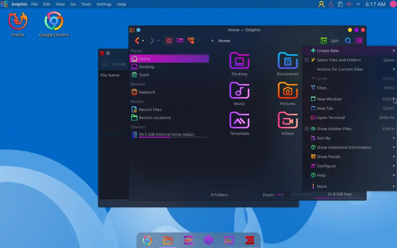This screenshot has width=397, height=248.
Task: Switch to Icons view mode
Action: coord(169,41)
